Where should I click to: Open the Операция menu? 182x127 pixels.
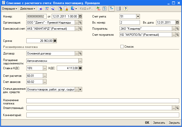point(9,9)
